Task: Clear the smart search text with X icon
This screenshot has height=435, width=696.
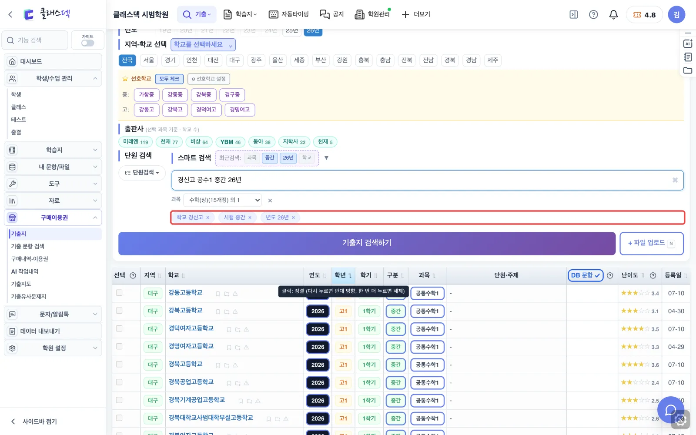Action: point(675,180)
